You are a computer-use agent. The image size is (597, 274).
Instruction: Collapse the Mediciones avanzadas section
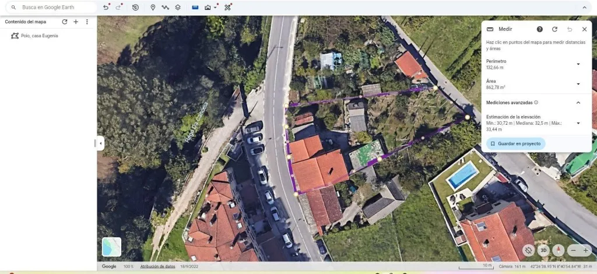coord(578,103)
